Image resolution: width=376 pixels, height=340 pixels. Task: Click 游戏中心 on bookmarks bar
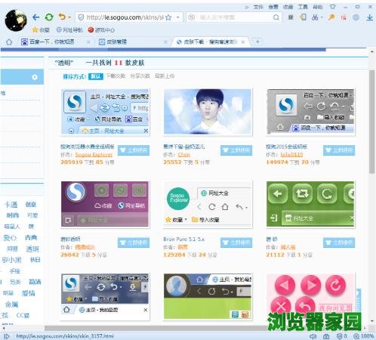pos(101,30)
